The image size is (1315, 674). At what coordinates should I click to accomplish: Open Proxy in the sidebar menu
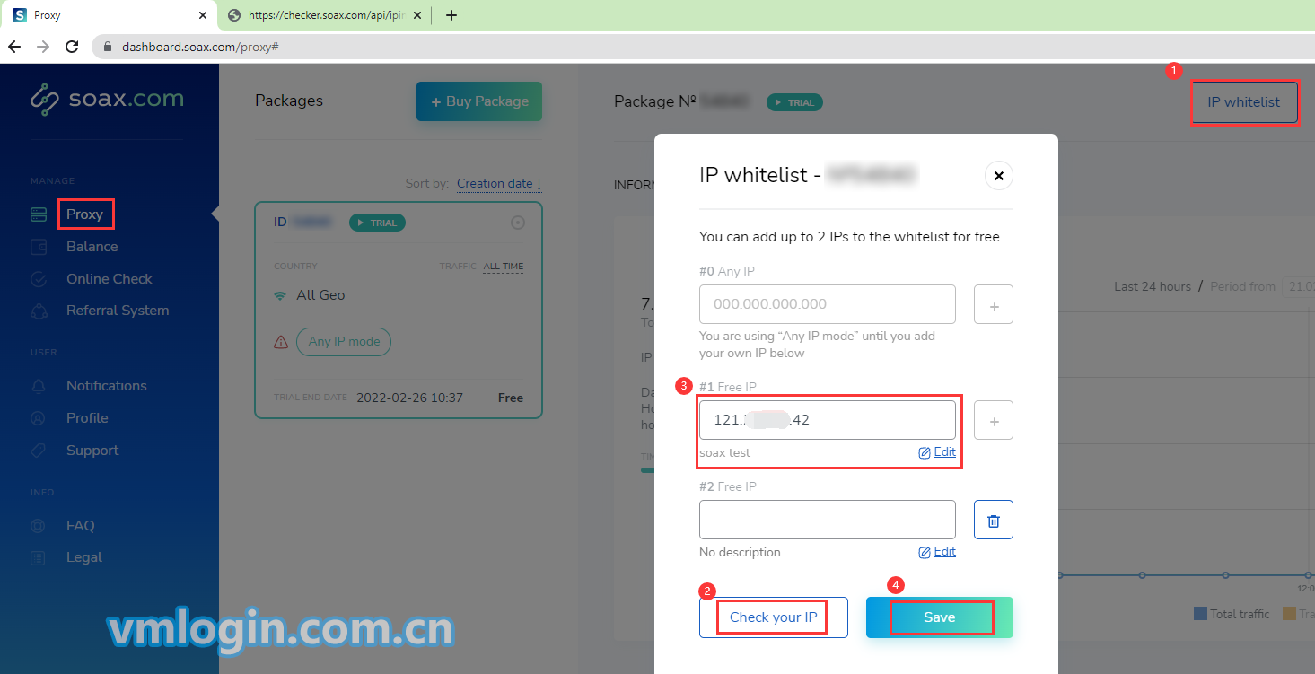[x=84, y=214]
